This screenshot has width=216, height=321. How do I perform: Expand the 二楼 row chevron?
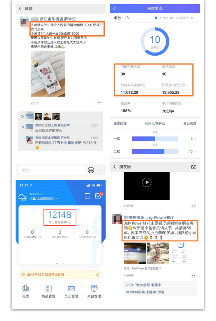pyautogui.click(x=195, y=151)
